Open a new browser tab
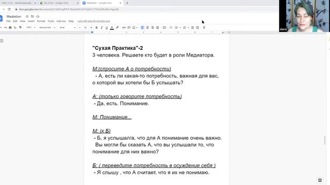The width and height of the screenshot is (330, 185). coord(127,3)
